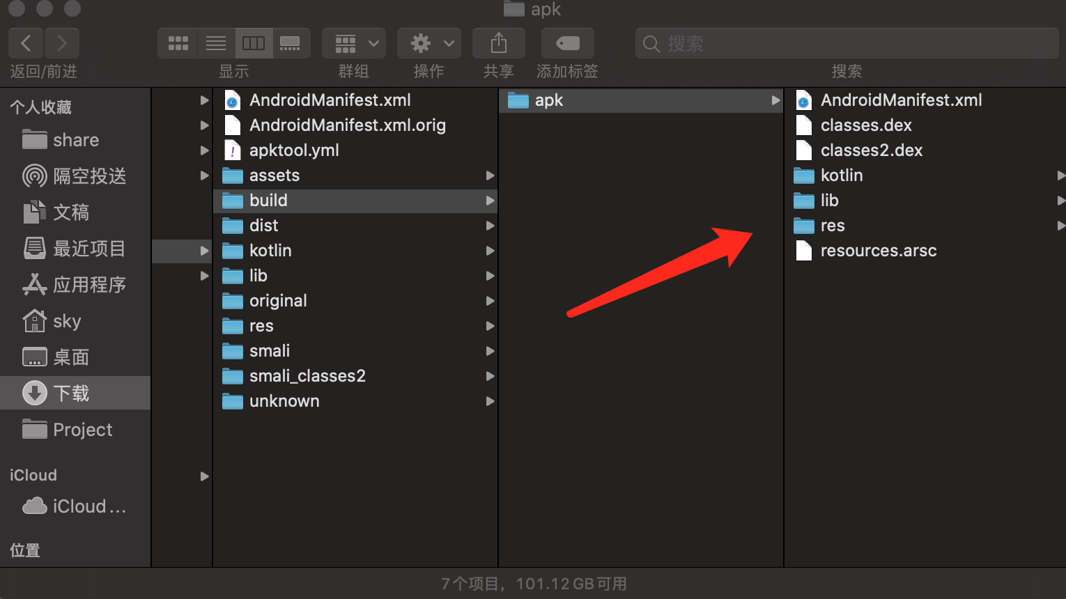Select kotlin folder in the apk column
The height and width of the screenshot is (599, 1066).
click(x=925, y=176)
